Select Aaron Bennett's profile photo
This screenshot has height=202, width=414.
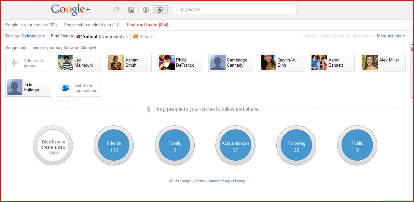click(319, 62)
